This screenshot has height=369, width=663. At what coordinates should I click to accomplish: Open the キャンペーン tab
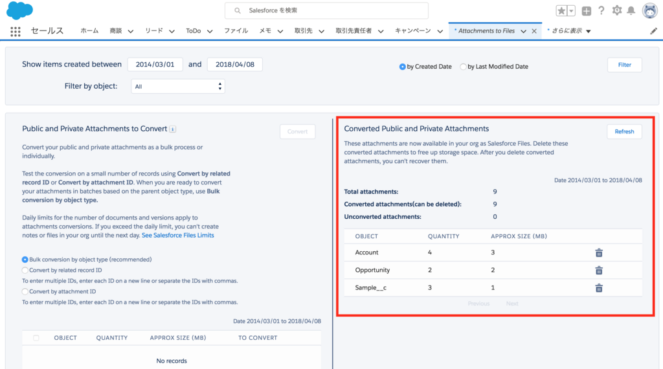[412, 31]
